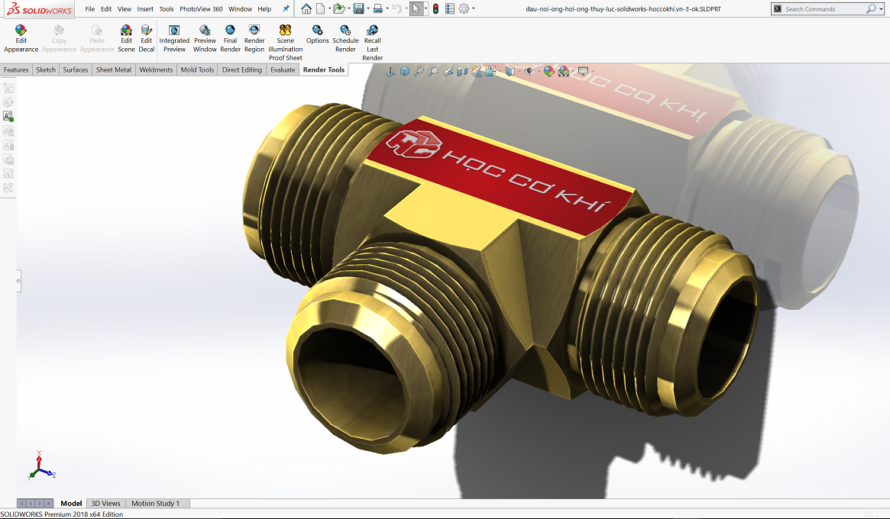Click the Home welcome icon
The width and height of the screenshot is (890, 519).
[x=306, y=8]
